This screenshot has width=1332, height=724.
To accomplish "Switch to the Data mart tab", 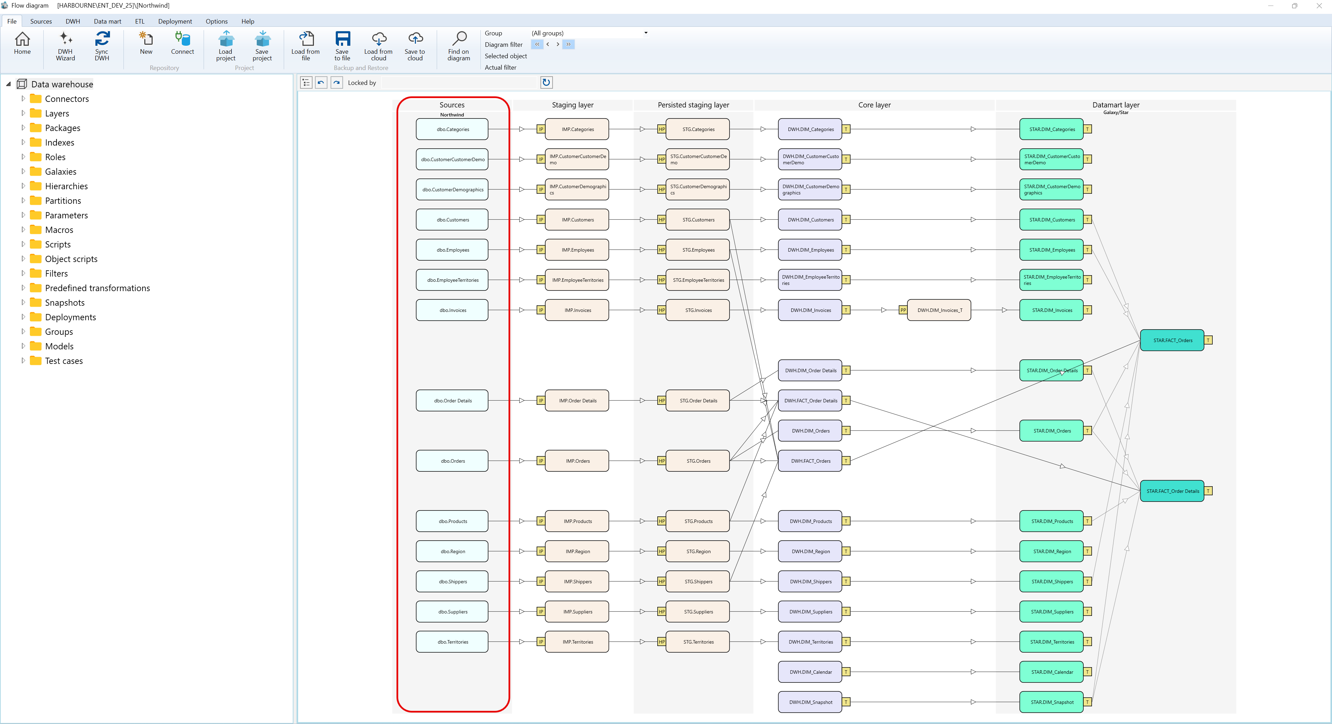I will click(x=108, y=21).
